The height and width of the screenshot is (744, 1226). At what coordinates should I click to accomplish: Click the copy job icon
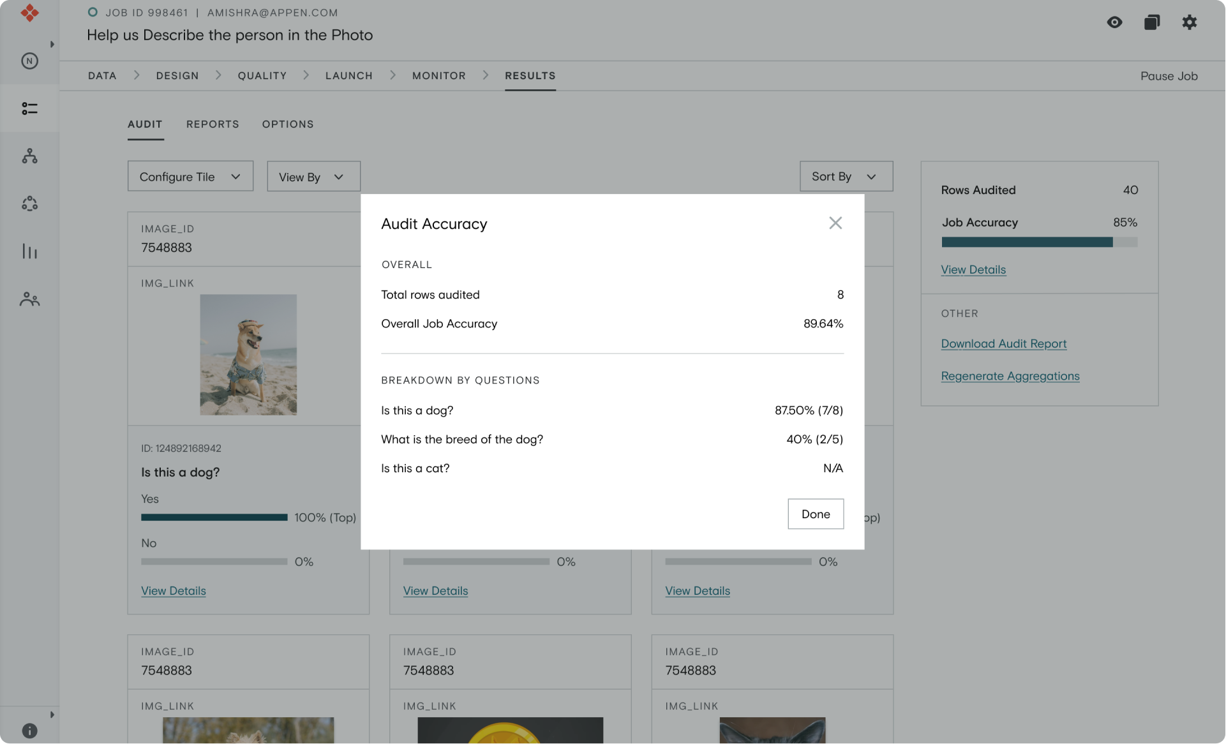(x=1151, y=22)
